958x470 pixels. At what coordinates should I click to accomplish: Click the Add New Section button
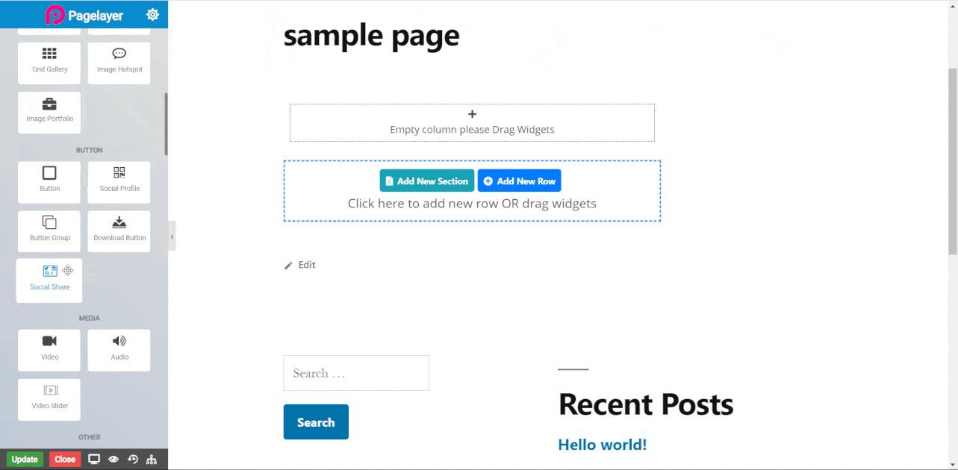click(426, 181)
